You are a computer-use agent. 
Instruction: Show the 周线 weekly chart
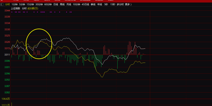(62, 4)
